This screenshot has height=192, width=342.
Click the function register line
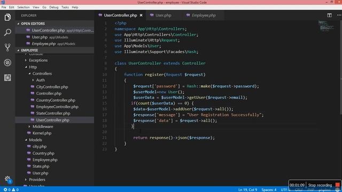tap(165, 75)
